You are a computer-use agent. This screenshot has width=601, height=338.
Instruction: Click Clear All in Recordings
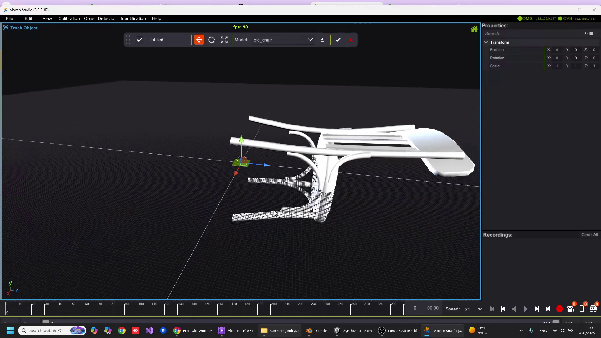589,235
